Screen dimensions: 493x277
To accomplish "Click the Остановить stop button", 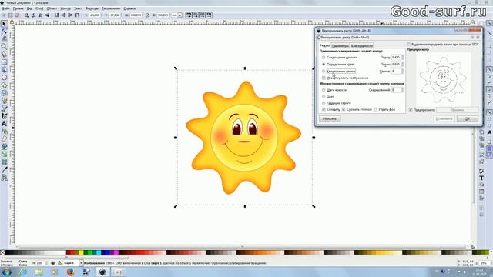I will (444, 118).
